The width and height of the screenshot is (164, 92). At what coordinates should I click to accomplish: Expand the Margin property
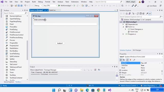tap(120, 73)
